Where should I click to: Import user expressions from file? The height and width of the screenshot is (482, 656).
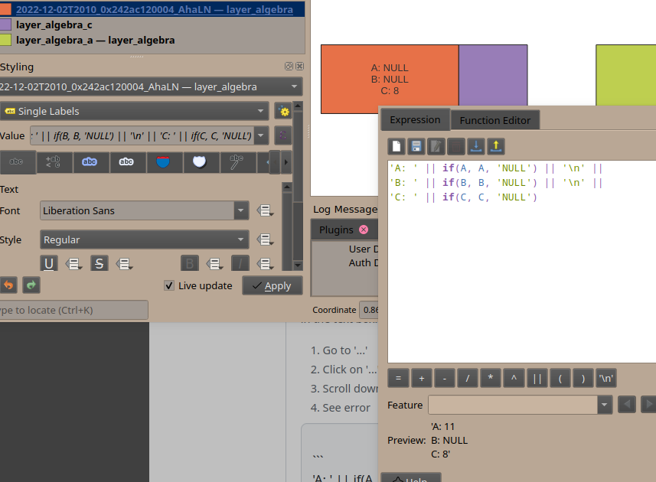476,145
